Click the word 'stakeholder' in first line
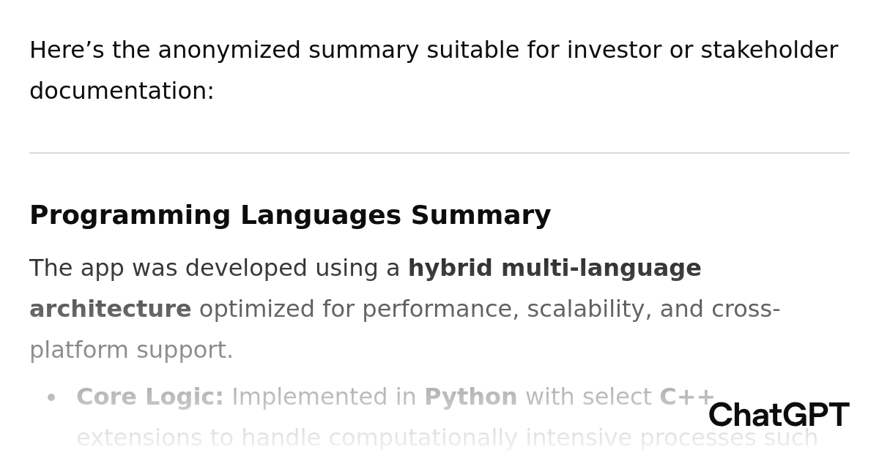 [x=768, y=50]
